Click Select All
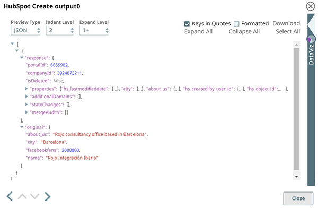The height and width of the screenshot is (209, 318). [288, 32]
